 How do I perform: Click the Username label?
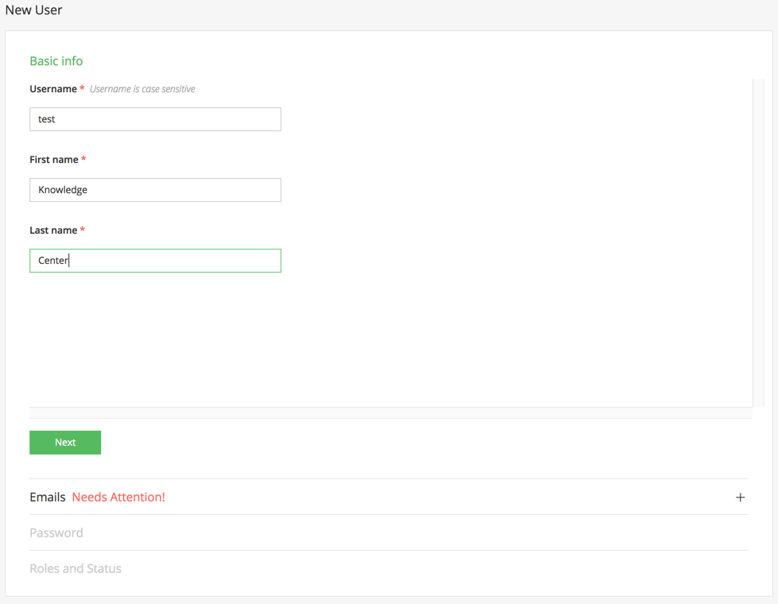(53, 89)
